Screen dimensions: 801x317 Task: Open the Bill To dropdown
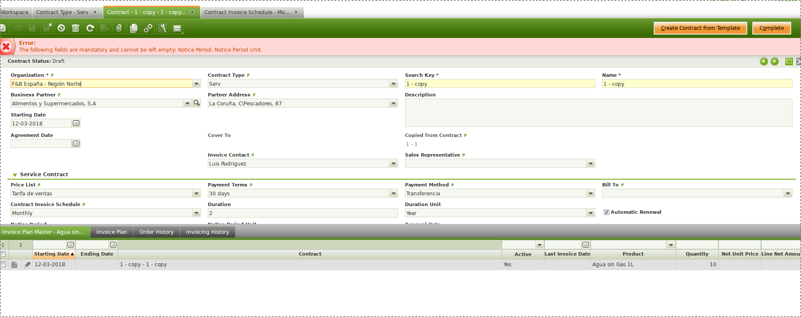pyautogui.click(x=788, y=193)
